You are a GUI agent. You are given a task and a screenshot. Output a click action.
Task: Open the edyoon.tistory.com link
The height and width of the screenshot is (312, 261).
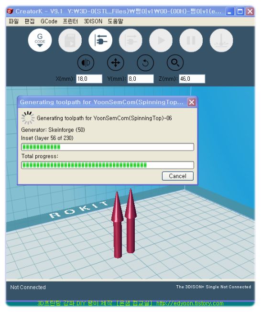[x=190, y=303]
